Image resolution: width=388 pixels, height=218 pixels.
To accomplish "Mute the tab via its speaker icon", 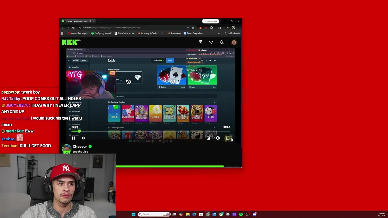I will click(90, 21).
